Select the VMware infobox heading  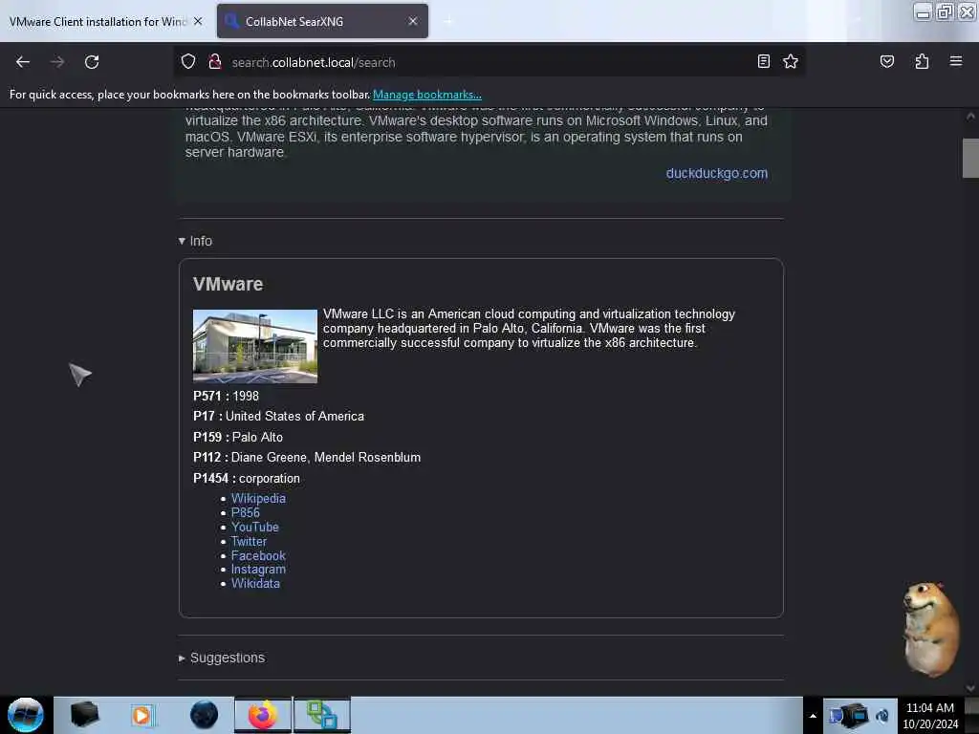(228, 284)
